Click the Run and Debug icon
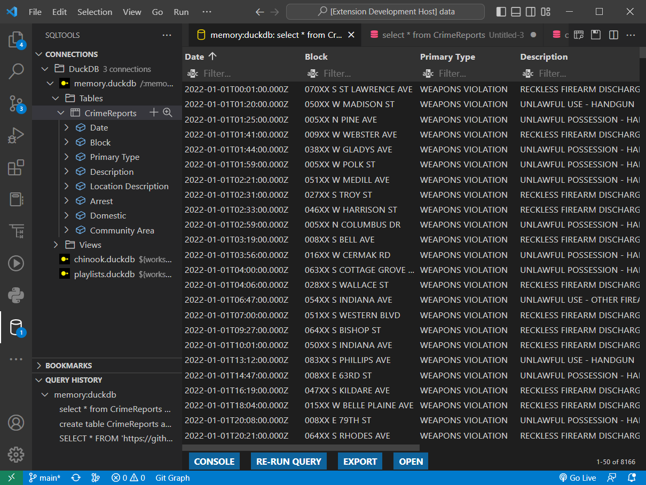Viewport: 646px width, 485px height. [15, 135]
